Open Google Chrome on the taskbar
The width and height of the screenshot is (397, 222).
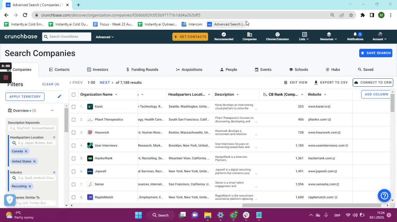pos(233,215)
